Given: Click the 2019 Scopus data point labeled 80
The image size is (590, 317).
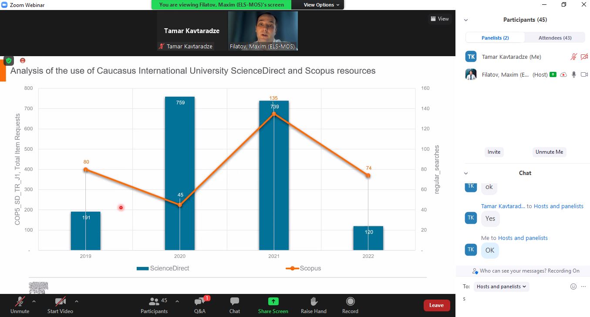Looking at the screenshot, I should 86,169.
